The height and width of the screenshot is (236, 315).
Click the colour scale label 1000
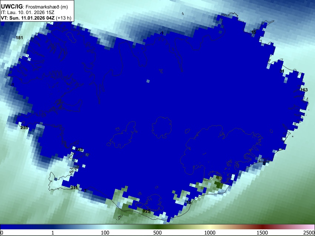[210, 233]
